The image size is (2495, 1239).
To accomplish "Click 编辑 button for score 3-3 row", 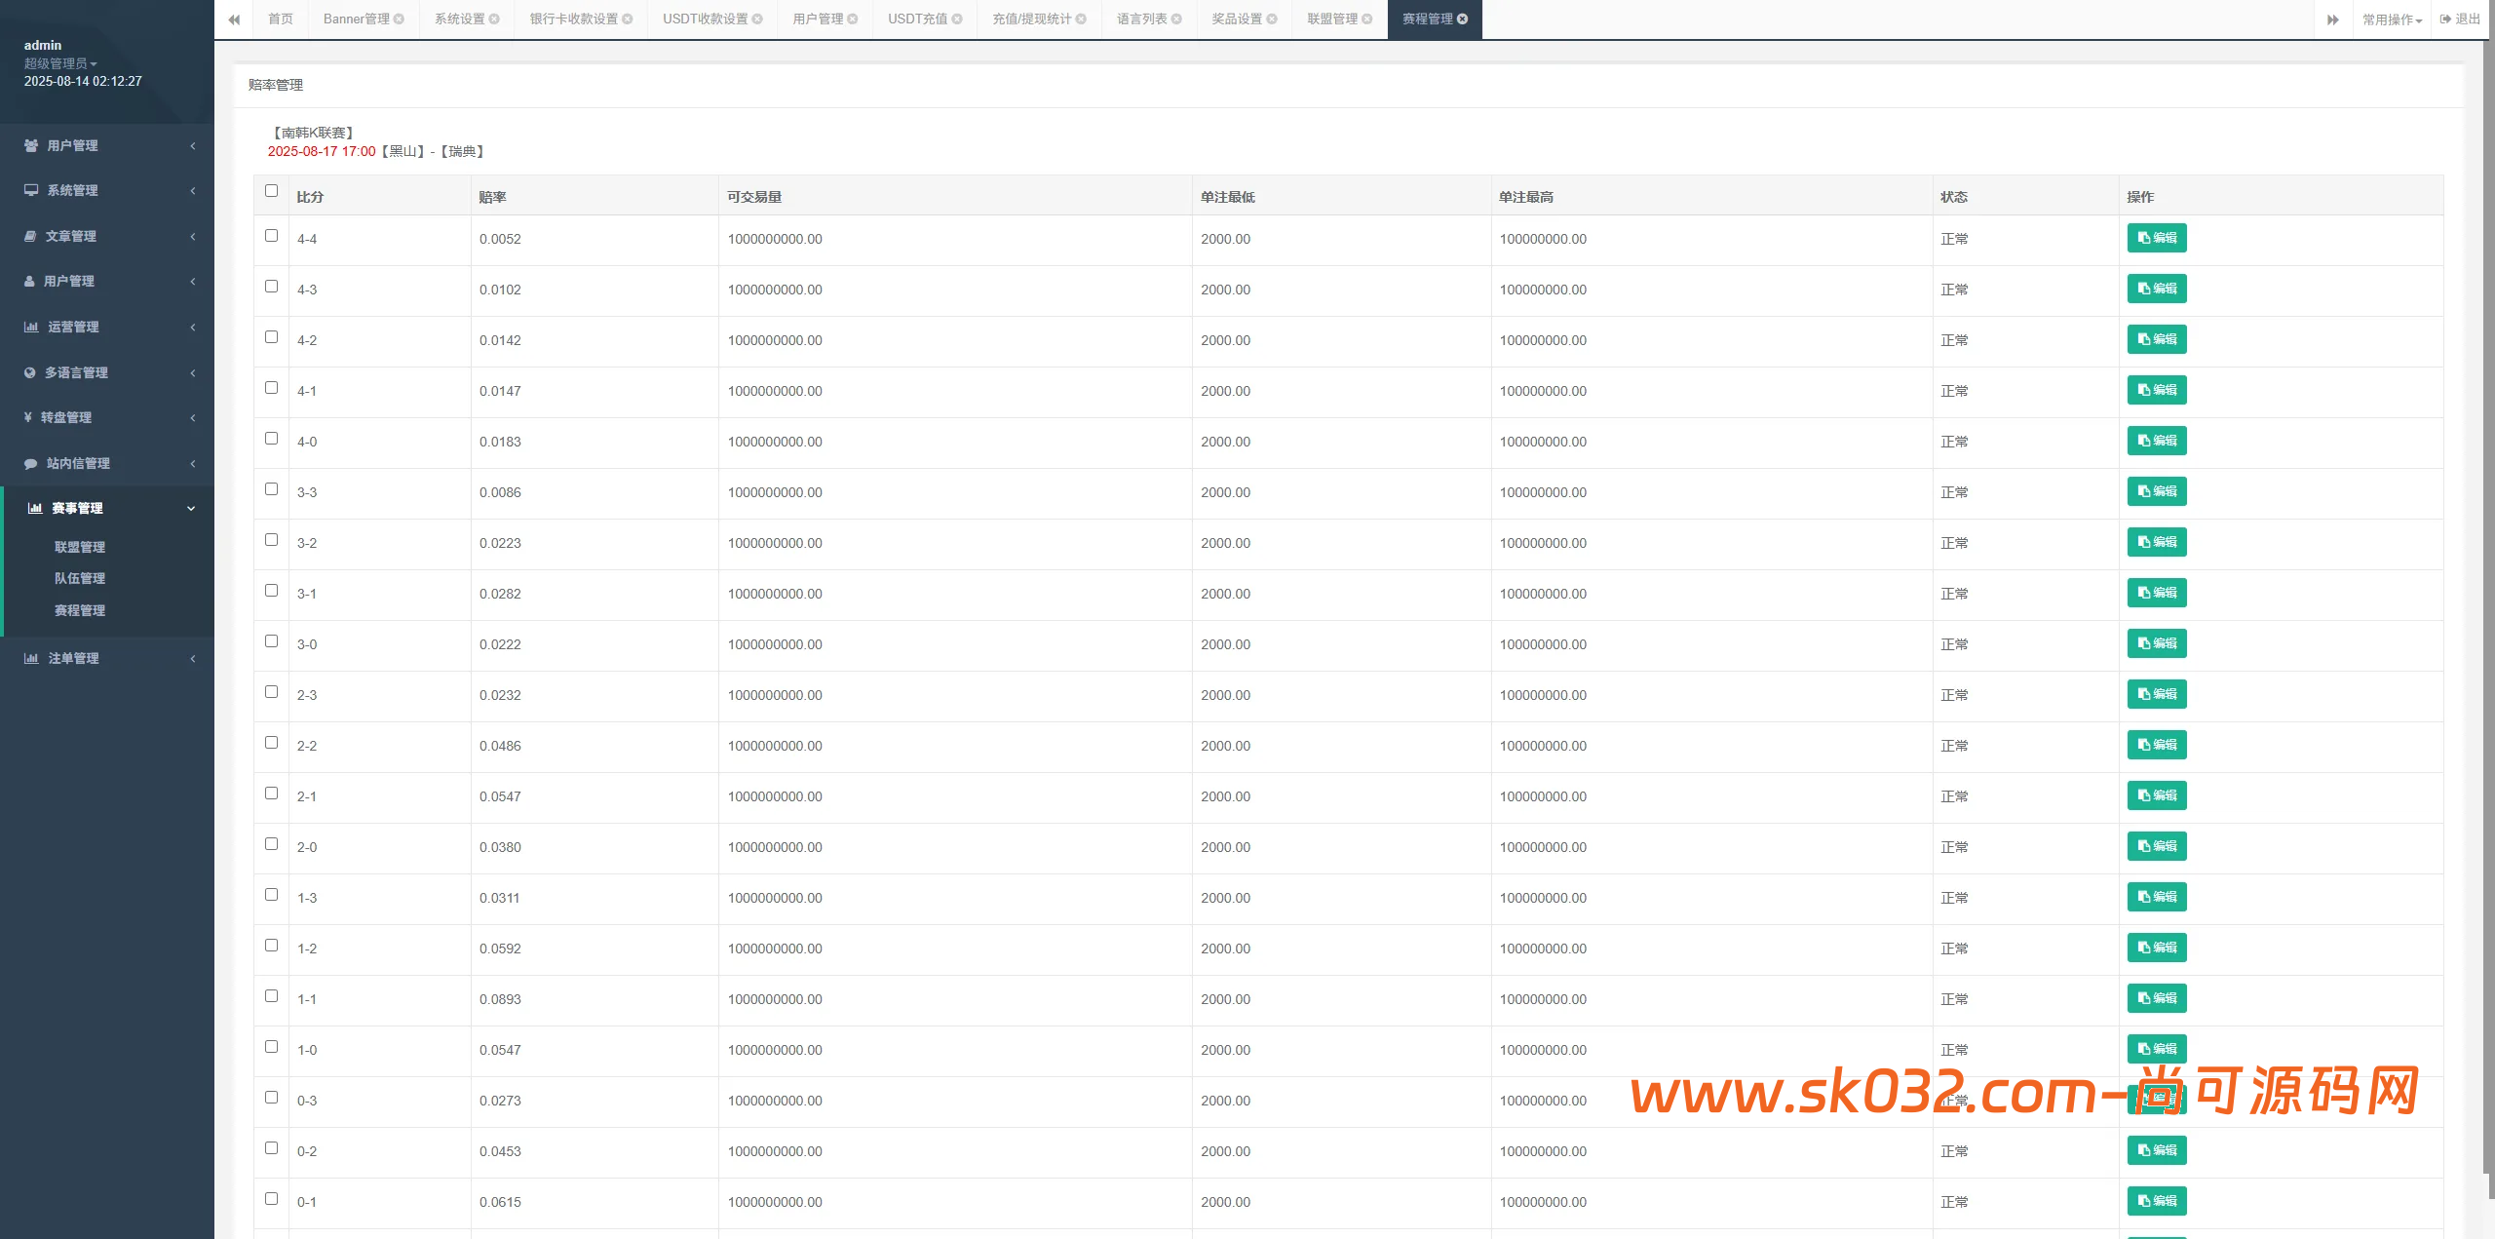I will (x=2156, y=491).
